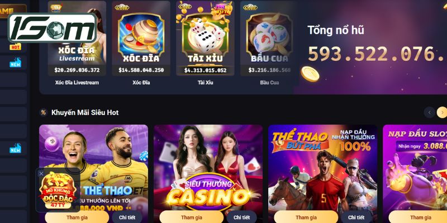The width and height of the screenshot is (447, 223).
Task: Select the sidebar item with HOT badge
Action: (x=13, y=47)
